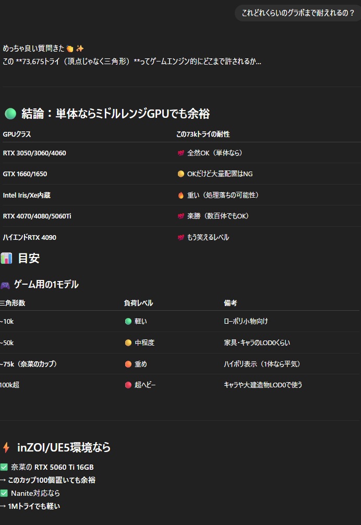Image resolution: width=361 pixels, height=525 pixels.
Task: Click the 三角形数 column header
Action: coord(13,303)
